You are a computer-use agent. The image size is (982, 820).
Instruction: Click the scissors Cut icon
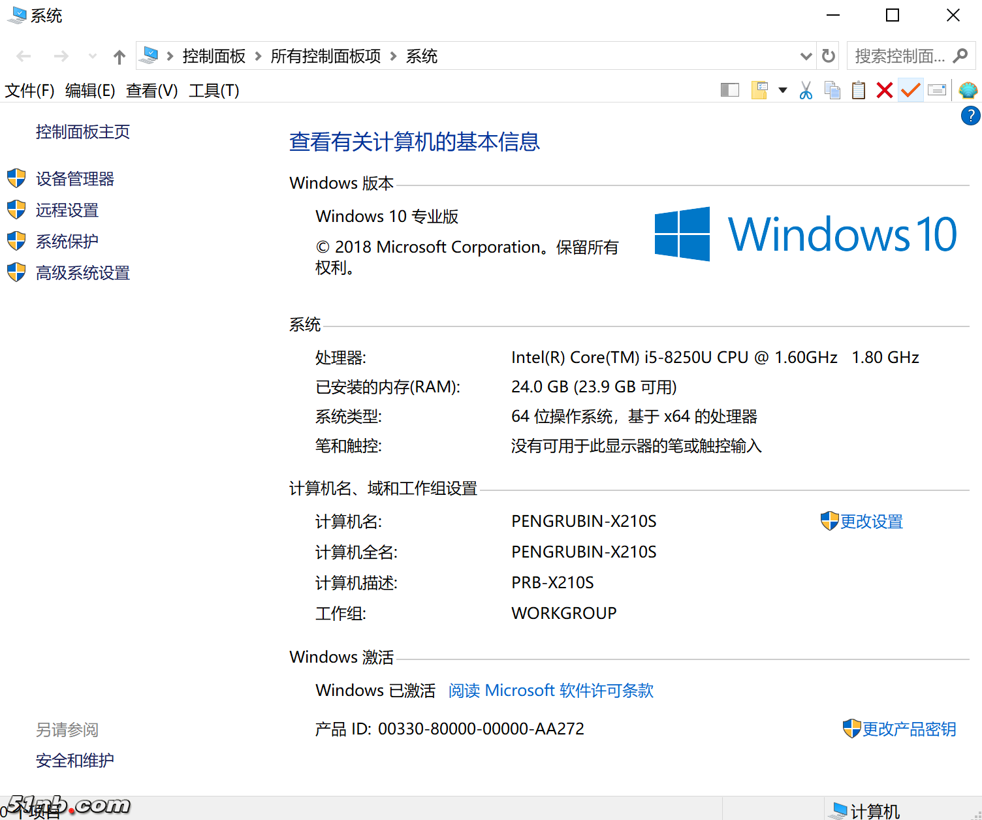click(x=806, y=90)
